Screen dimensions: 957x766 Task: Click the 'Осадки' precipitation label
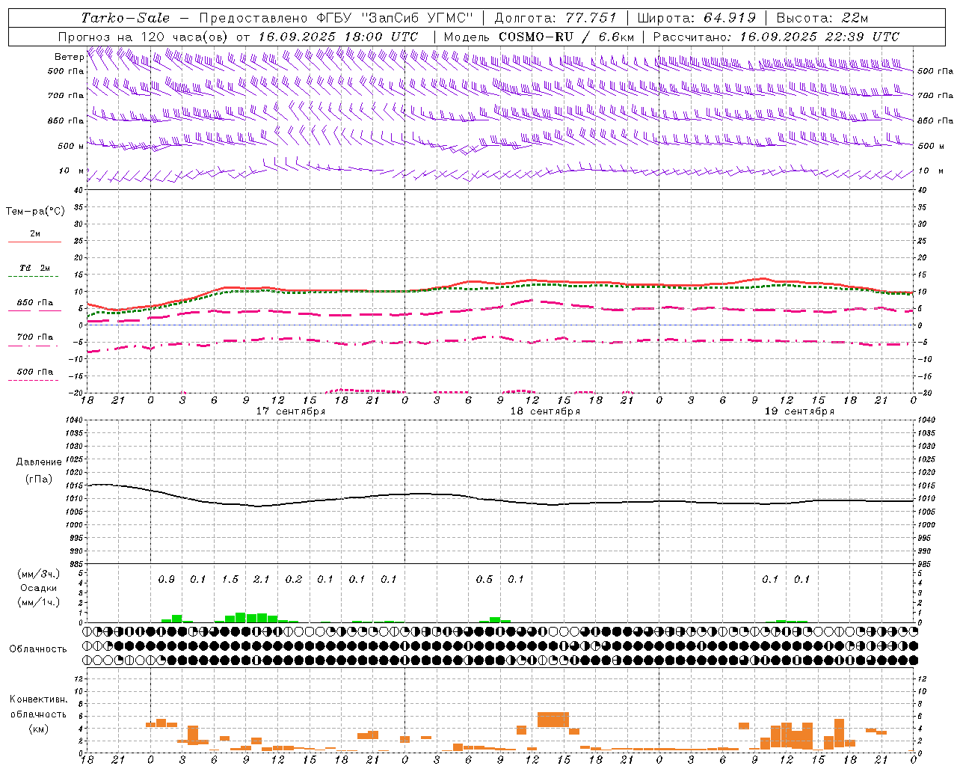point(39,588)
